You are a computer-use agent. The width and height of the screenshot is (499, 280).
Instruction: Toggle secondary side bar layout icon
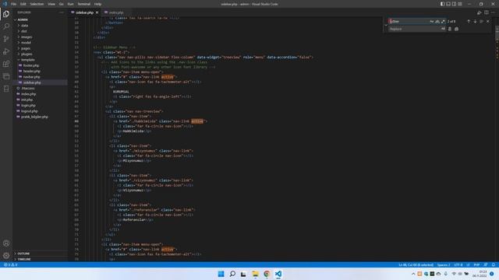point(454,4)
